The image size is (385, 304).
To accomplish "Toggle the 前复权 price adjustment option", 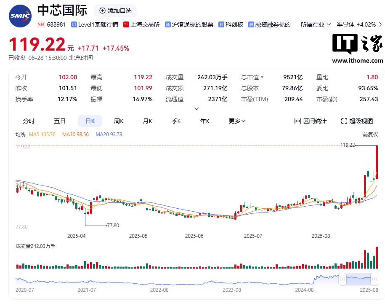I will 370,135.
